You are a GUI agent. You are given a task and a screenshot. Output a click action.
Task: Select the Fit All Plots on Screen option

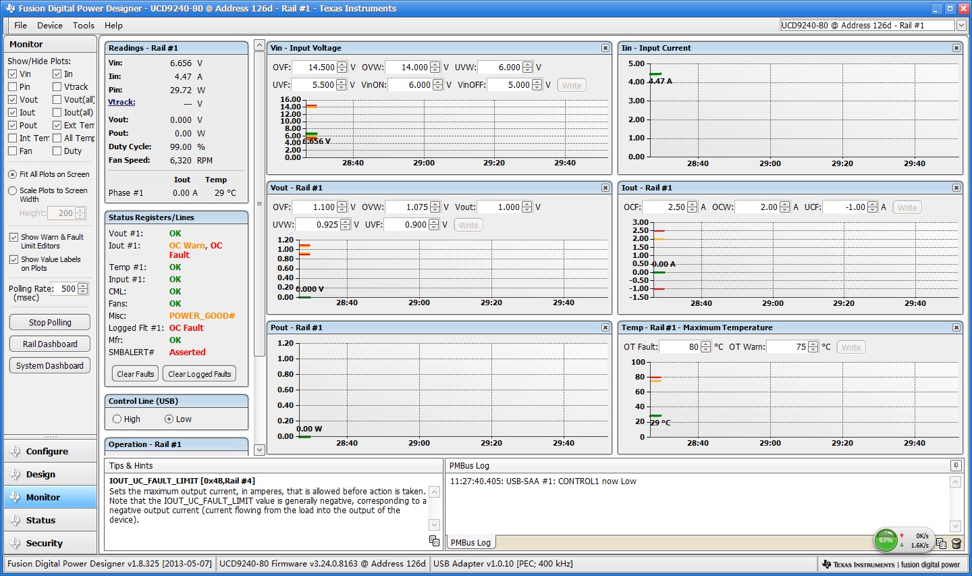(13, 174)
